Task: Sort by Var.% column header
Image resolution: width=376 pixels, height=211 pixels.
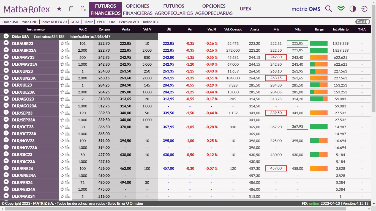Action: click(x=211, y=29)
